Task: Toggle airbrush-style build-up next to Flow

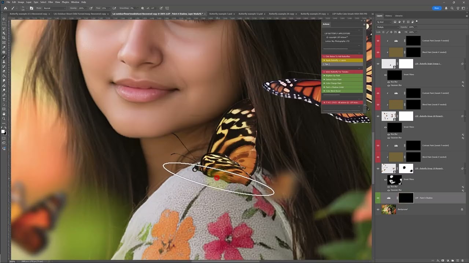Action: pos(114,8)
